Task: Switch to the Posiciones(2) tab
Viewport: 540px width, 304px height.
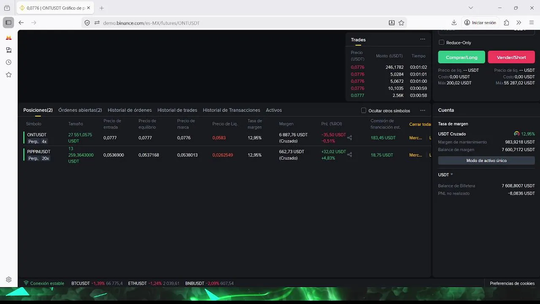Action: [38, 110]
